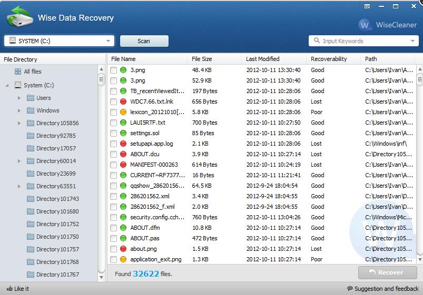
Task: Open the Input Keywords dropdown arrow
Action: click(x=412, y=41)
